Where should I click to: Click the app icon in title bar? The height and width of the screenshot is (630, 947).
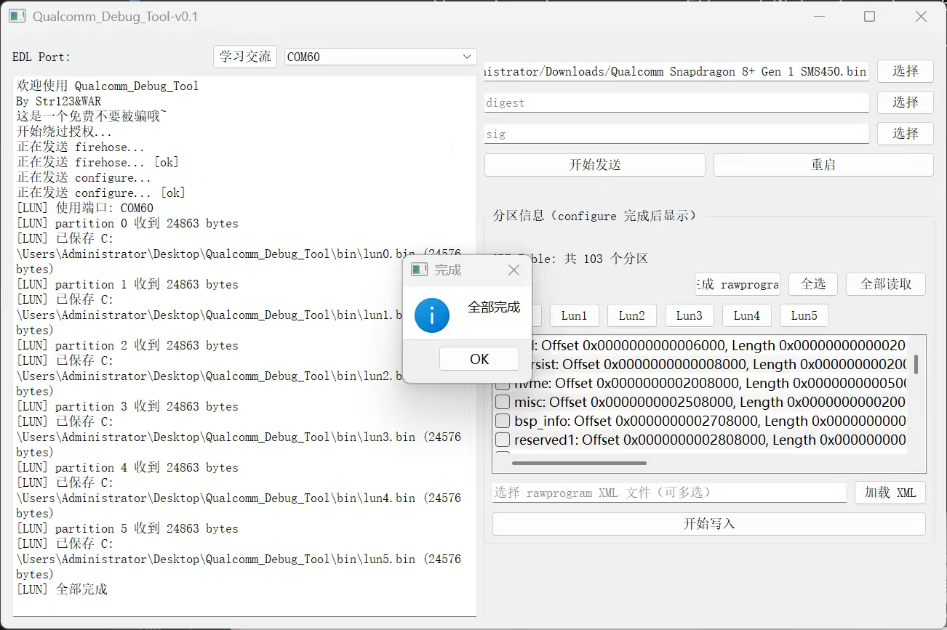17,16
